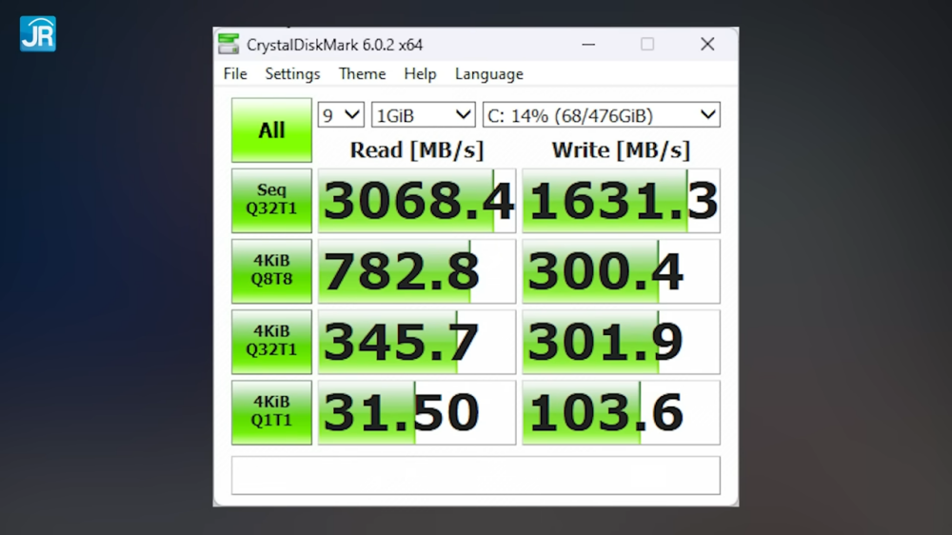Open the Language menu

pyautogui.click(x=488, y=74)
